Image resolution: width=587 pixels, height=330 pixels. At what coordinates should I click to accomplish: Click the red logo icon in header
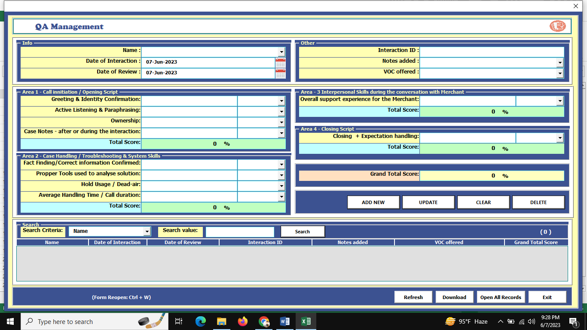558,26
